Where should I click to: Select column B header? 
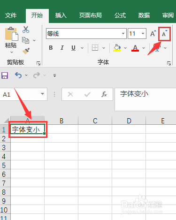tap(61, 121)
